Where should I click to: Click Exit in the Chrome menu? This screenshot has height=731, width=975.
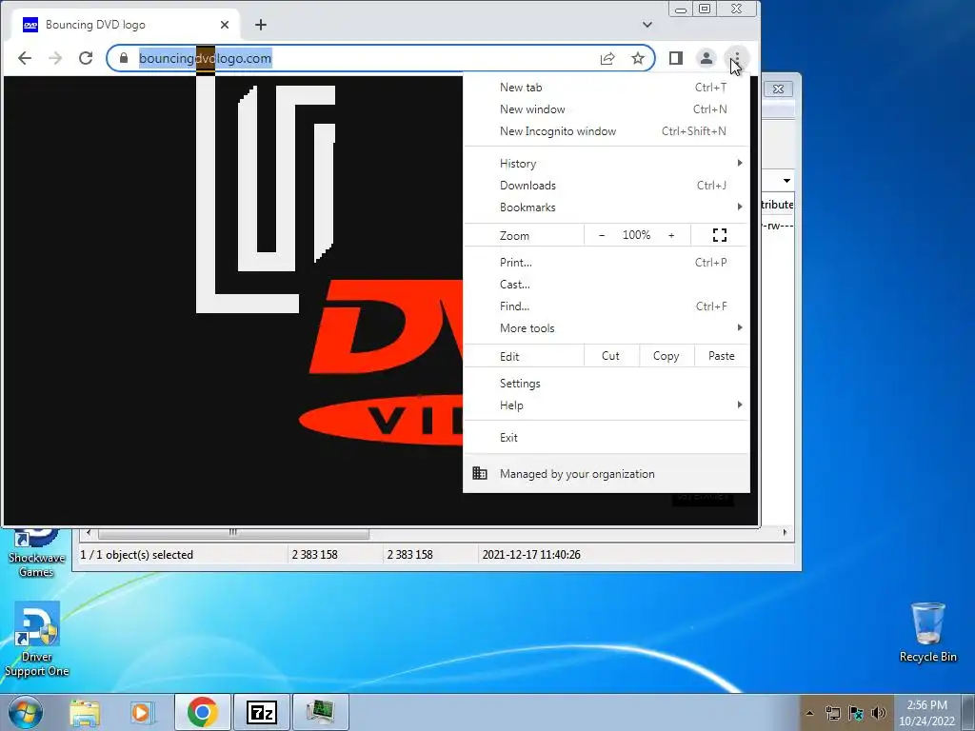[x=607, y=438]
